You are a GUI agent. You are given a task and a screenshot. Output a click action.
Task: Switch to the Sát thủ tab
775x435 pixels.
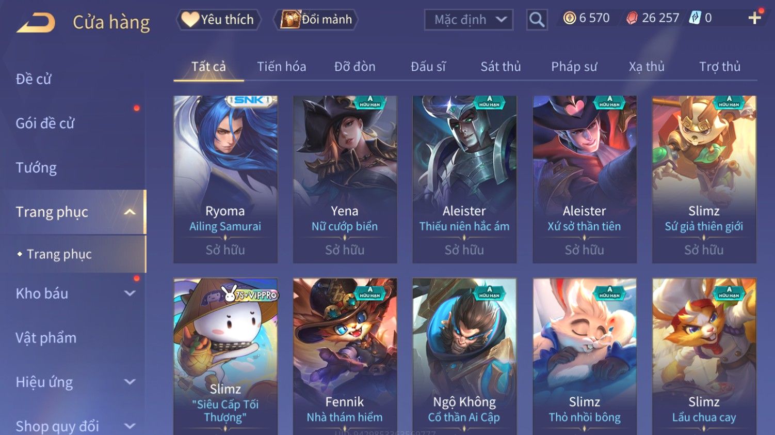tap(500, 67)
